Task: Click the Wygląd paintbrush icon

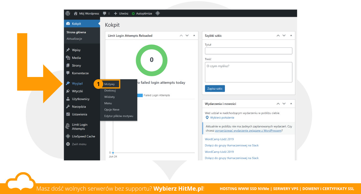Action: [x=68, y=83]
